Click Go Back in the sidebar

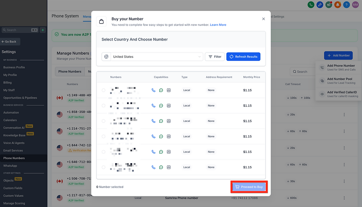coord(10,42)
